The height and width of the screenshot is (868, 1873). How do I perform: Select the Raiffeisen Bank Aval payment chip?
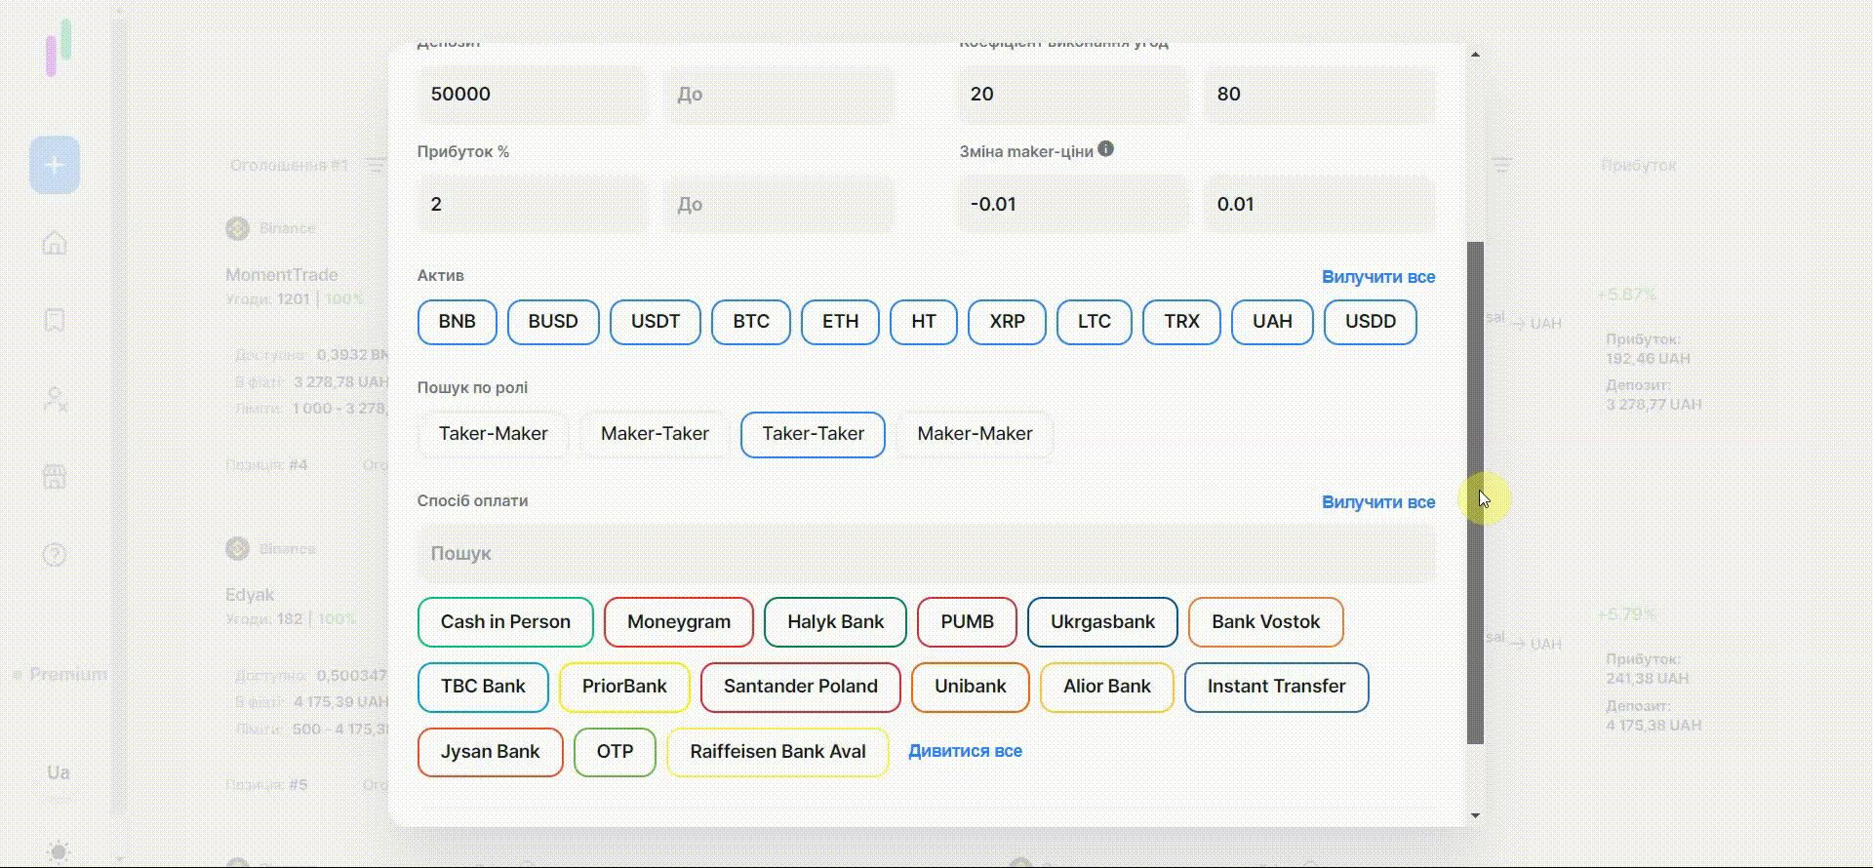[x=777, y=752]
